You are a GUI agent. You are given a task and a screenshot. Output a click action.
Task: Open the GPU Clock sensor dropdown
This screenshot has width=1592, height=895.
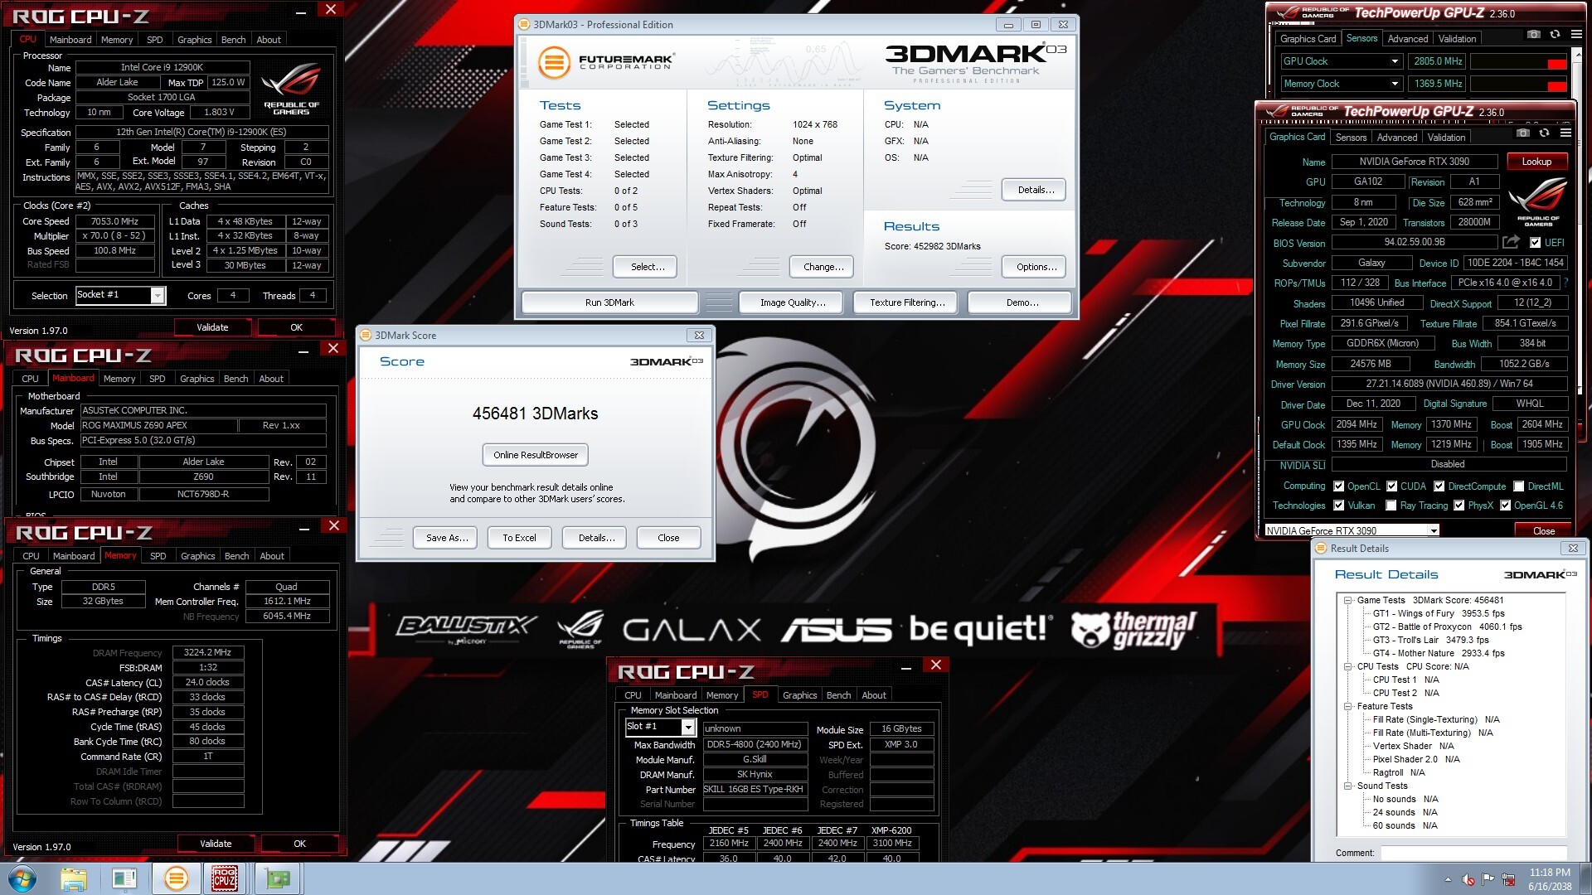[x=1395, y=61]
